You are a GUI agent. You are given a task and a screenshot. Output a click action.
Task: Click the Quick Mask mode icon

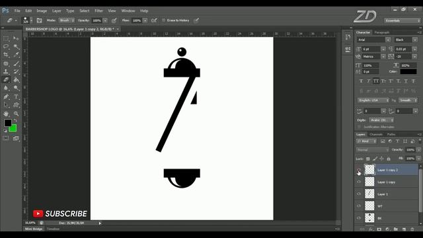tap(6, 138)
